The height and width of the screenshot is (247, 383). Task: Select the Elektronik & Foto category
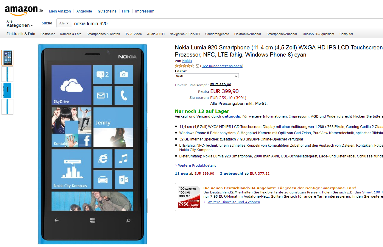21,34
